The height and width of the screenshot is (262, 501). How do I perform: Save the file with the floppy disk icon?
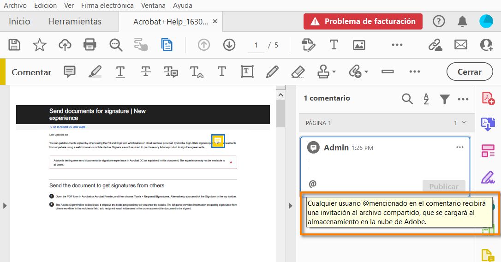[x=14, y=45]
